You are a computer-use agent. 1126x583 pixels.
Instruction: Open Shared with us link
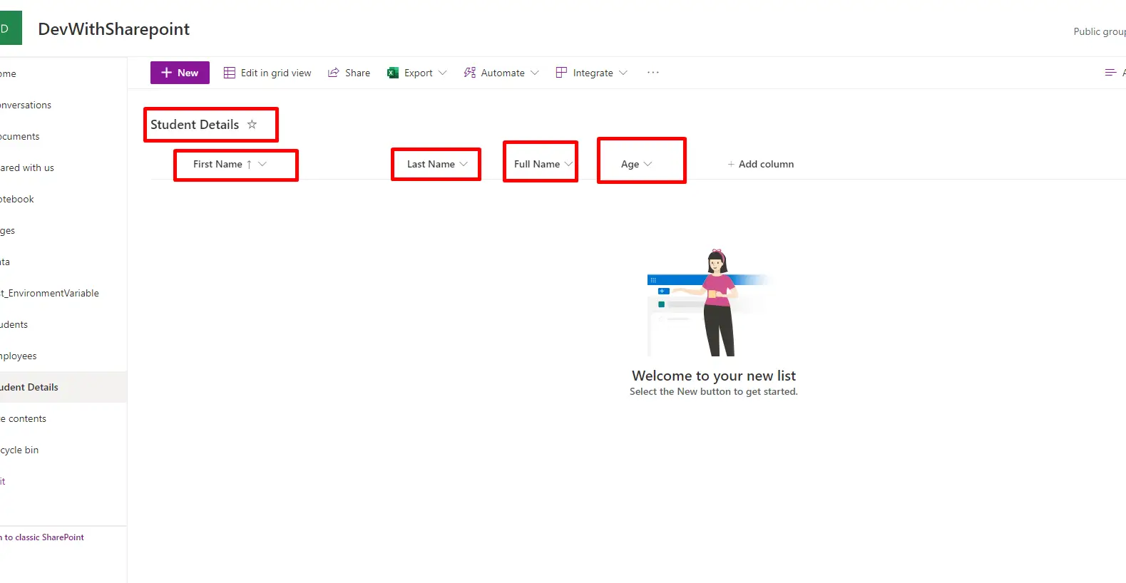27,167
